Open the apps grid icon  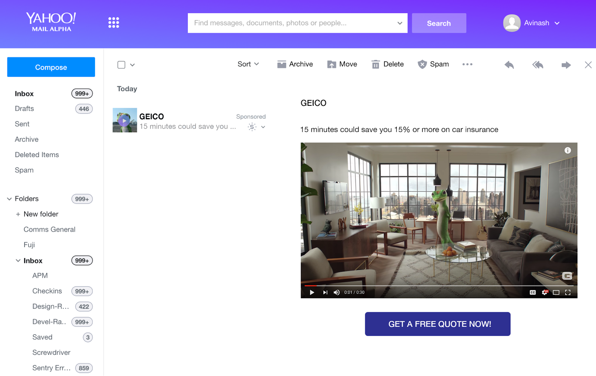[114, 23]
